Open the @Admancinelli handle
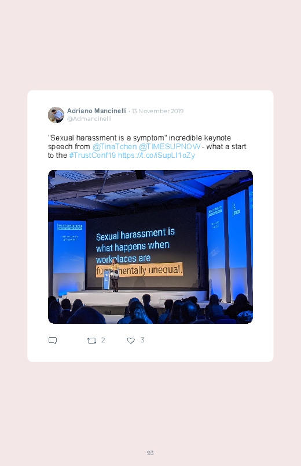The width and height of the screenshot is (301, 466). (x=89, y=118)
